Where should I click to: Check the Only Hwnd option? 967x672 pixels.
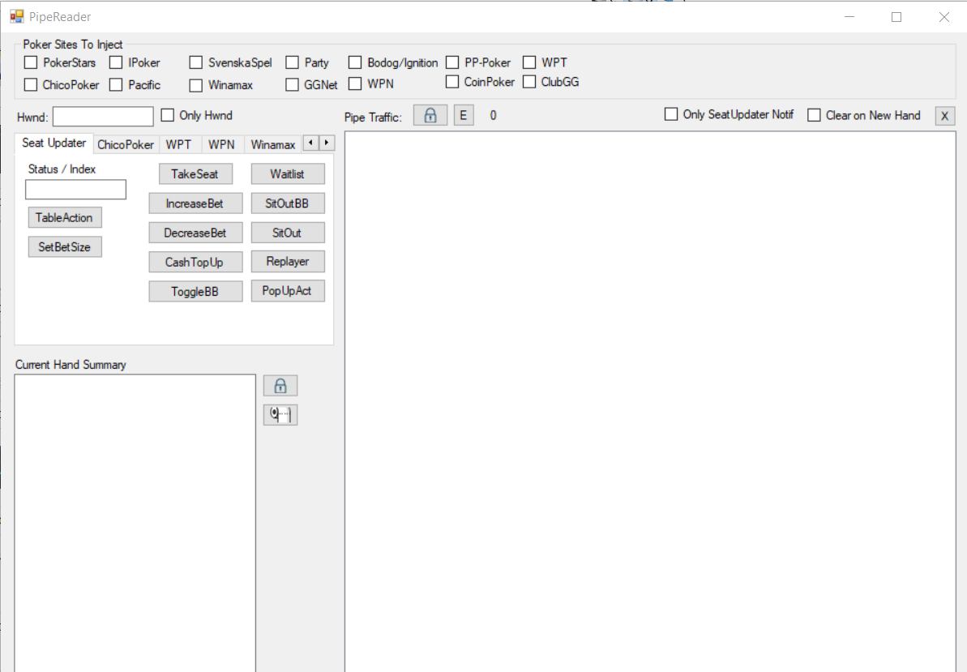[168, 115]
